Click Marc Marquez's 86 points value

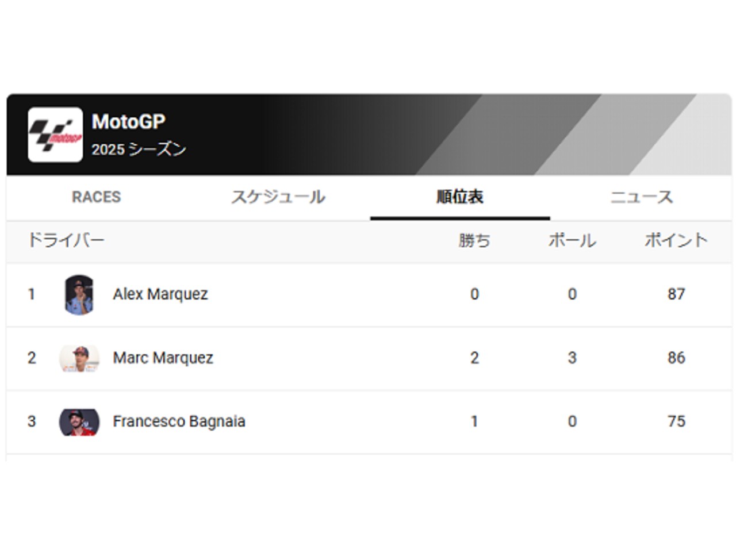click(x=676, y=358)
